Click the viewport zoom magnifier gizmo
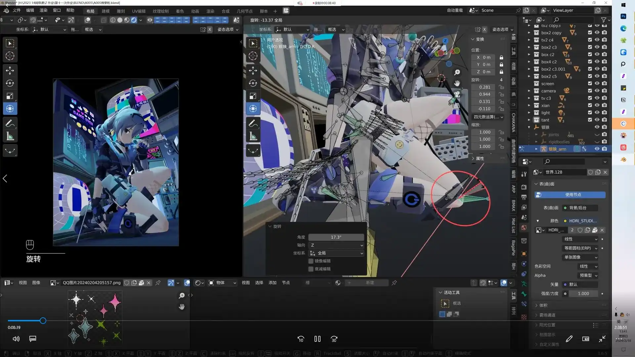635x357 pixels. (457, 72)
